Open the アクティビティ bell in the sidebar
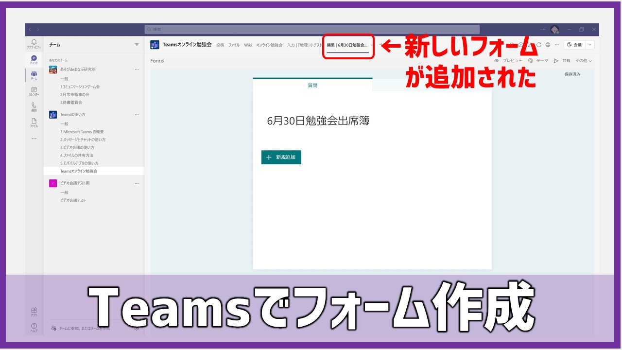This screenshot has width=622, height=350. point(34,44)
